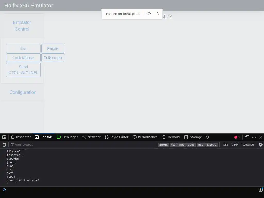Open the Storage tab
The width and height of the screenshot is (264, 198).
click(193, 137)
